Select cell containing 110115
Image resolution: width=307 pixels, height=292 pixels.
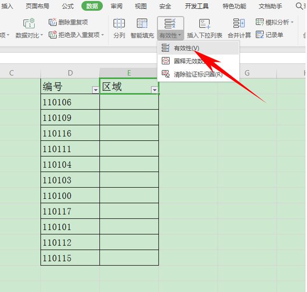[70, 258]
